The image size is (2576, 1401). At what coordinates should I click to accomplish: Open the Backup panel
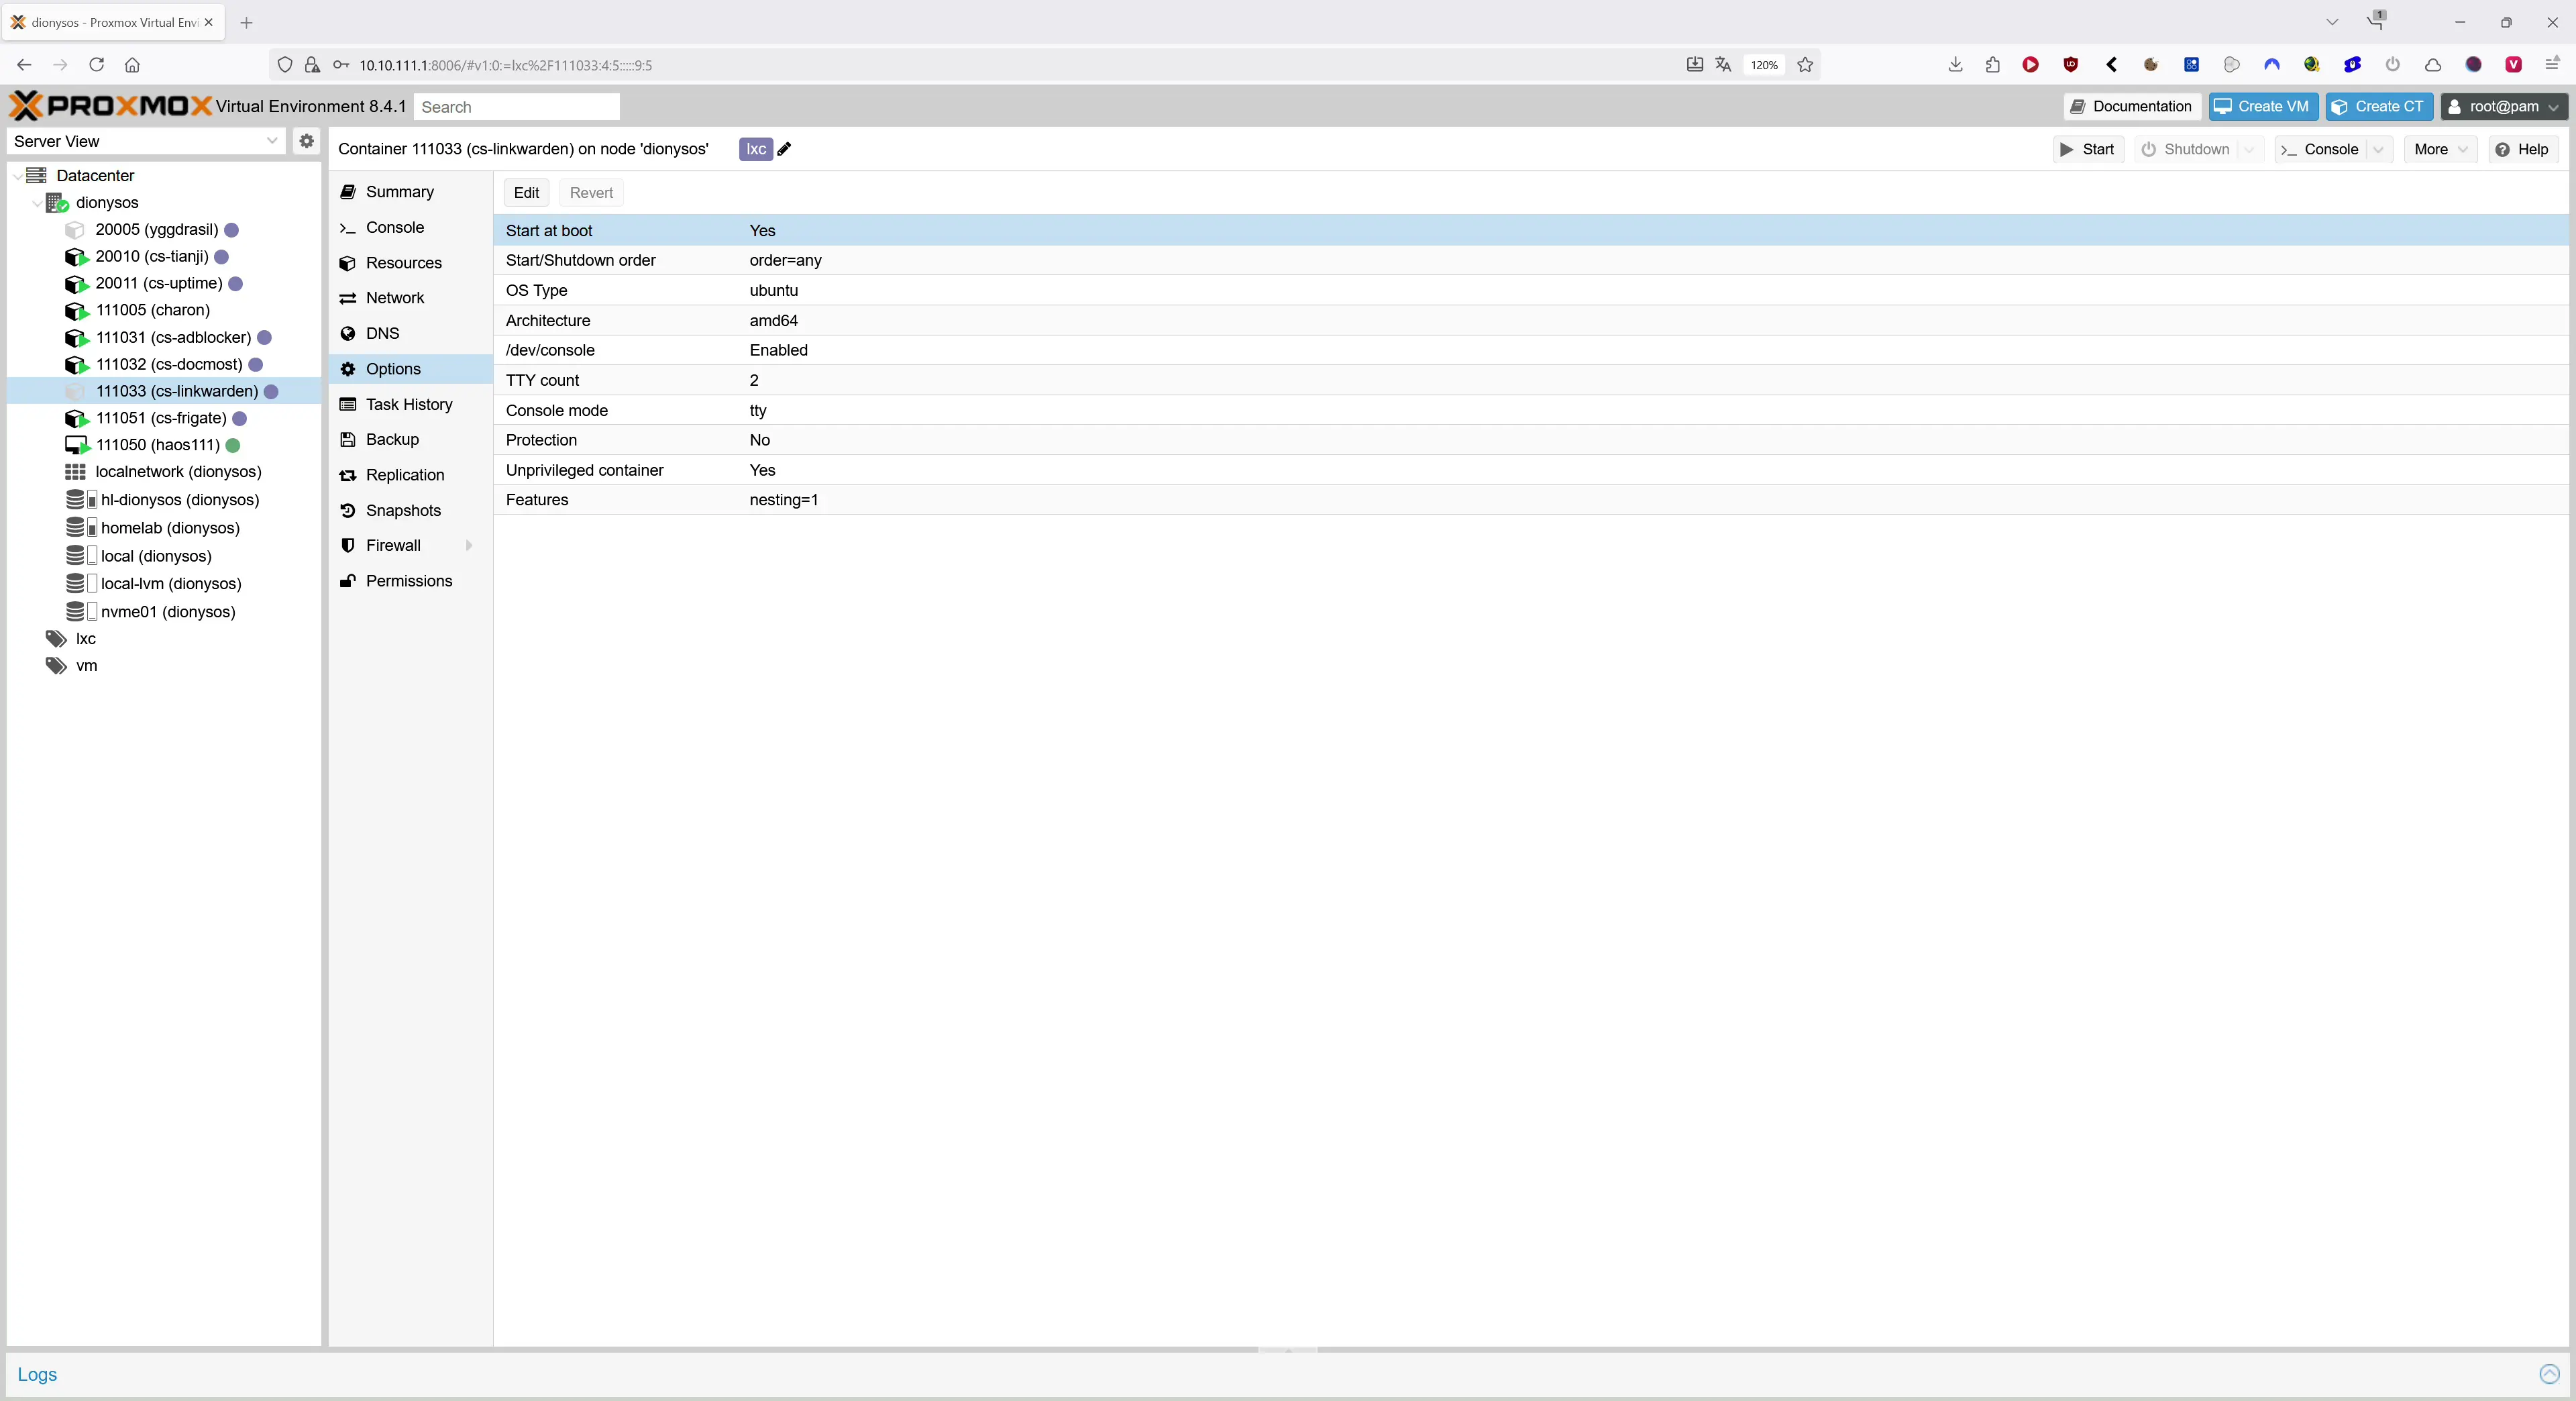pyautogui.click(x=392, y=439)
